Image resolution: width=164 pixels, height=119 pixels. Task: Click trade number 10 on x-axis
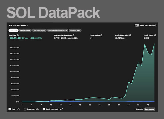(51, 105)
